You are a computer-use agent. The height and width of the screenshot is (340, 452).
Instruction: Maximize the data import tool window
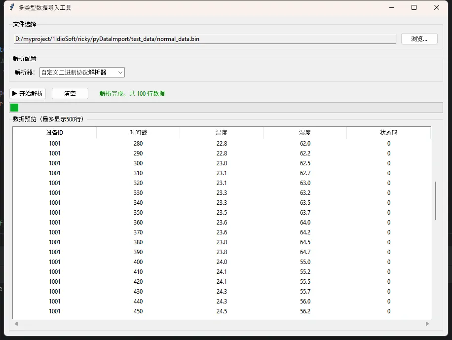click(414, 7)
